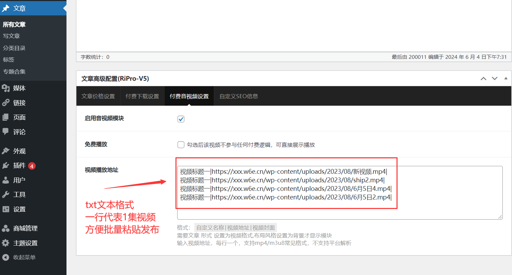Image resolution: width=512 pixels, height=275 pixels.
Task: Click the 视频播放地址 field label
Action: (101, 170)
